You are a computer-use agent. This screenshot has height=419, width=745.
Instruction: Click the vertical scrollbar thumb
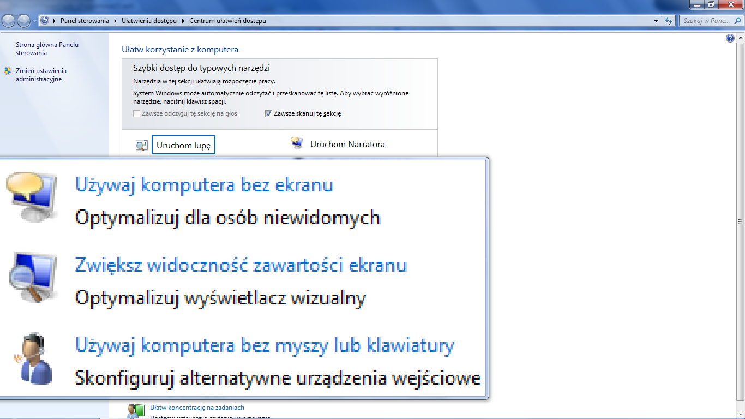(740, 222)
